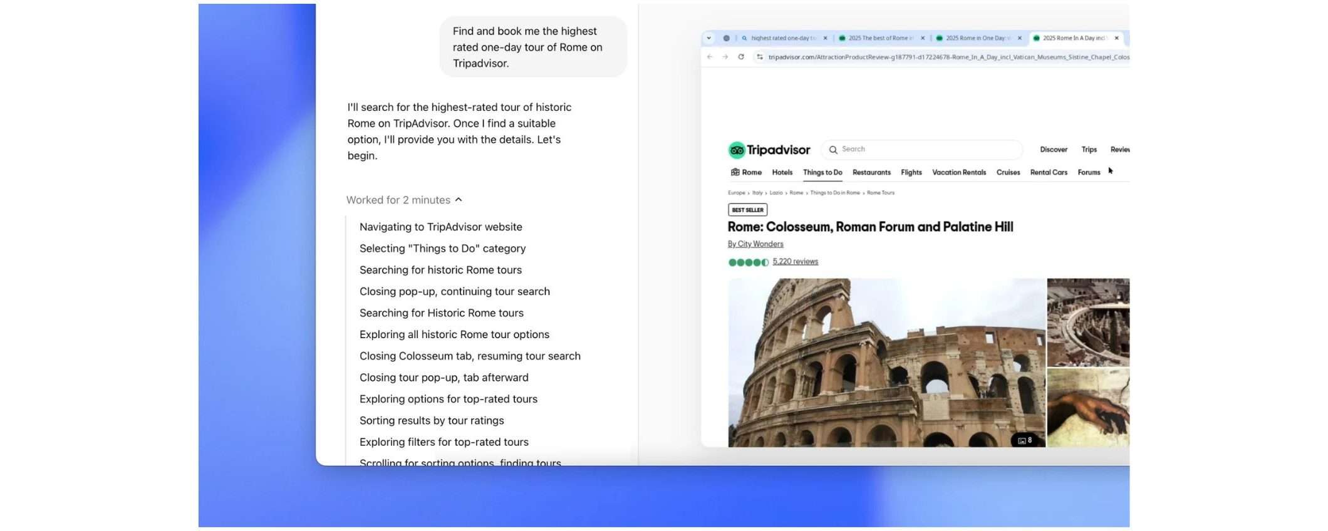Click the magnifier icon in Tripadvisor search
1328x531 pixels.
pyautogui.click(x=833, y=150)
